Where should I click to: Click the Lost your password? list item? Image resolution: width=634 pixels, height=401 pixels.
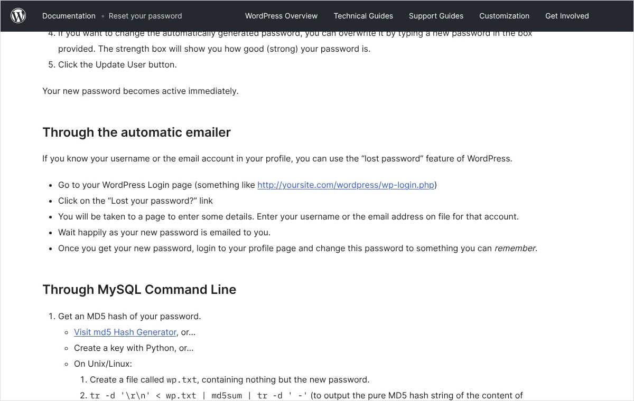point(136,200)
